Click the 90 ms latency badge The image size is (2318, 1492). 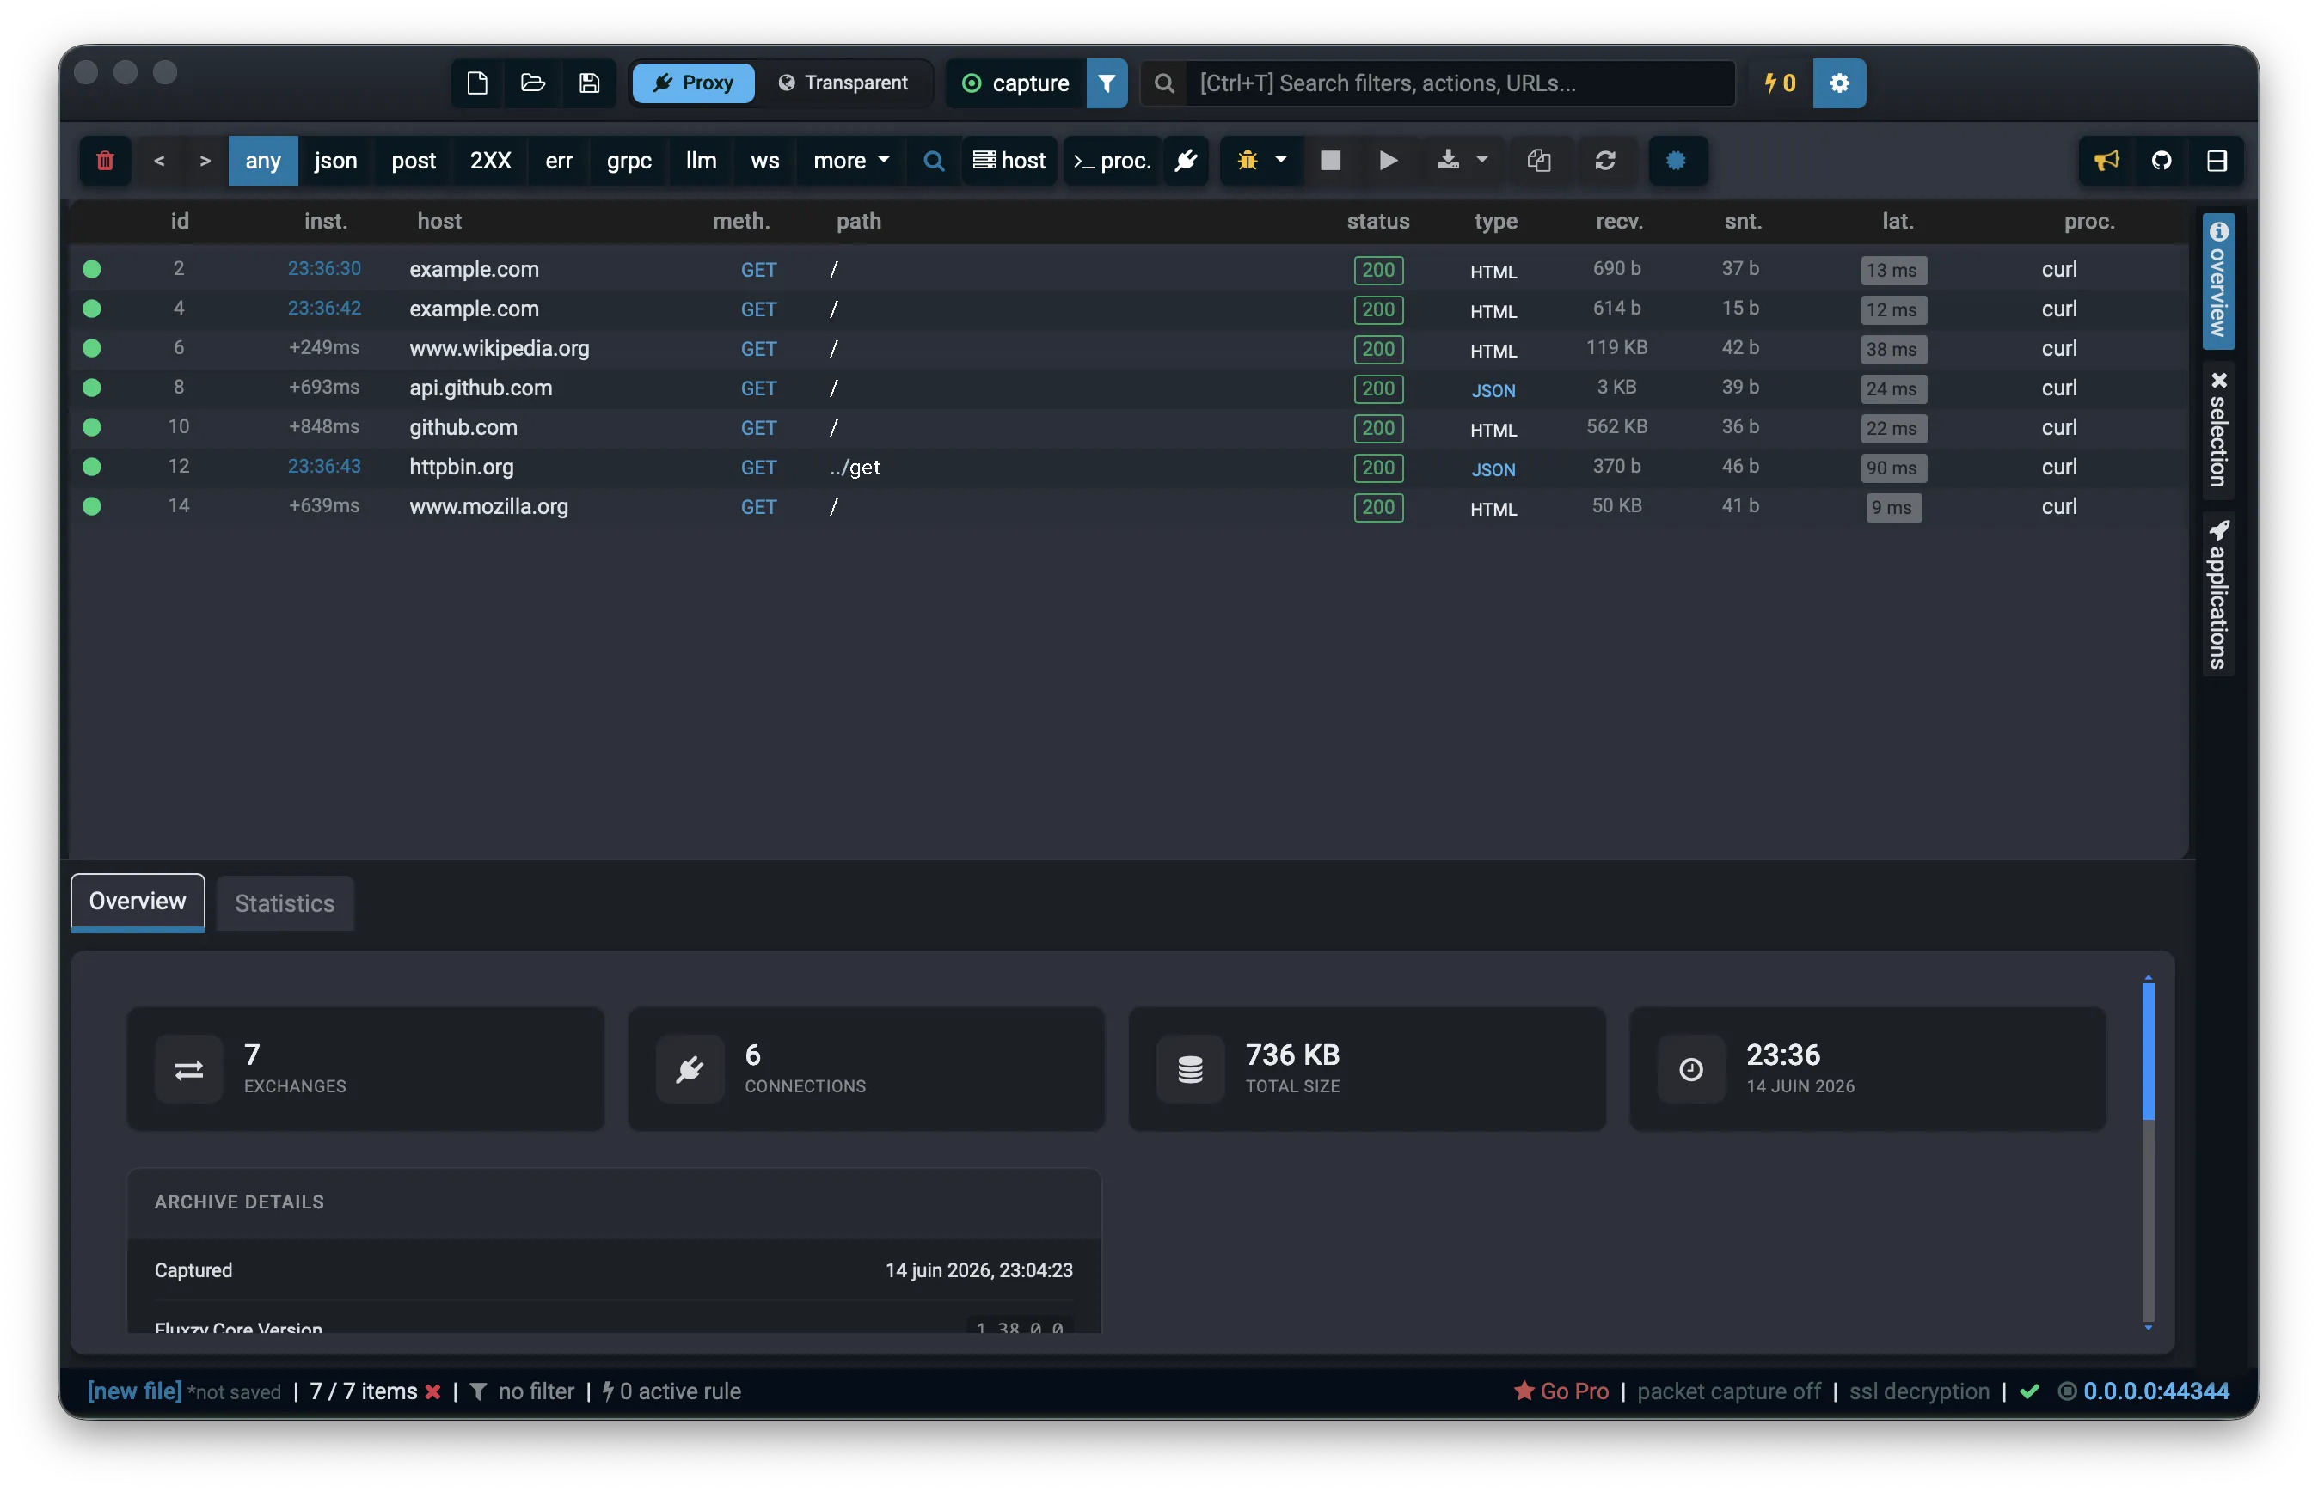coord(1892,468)
